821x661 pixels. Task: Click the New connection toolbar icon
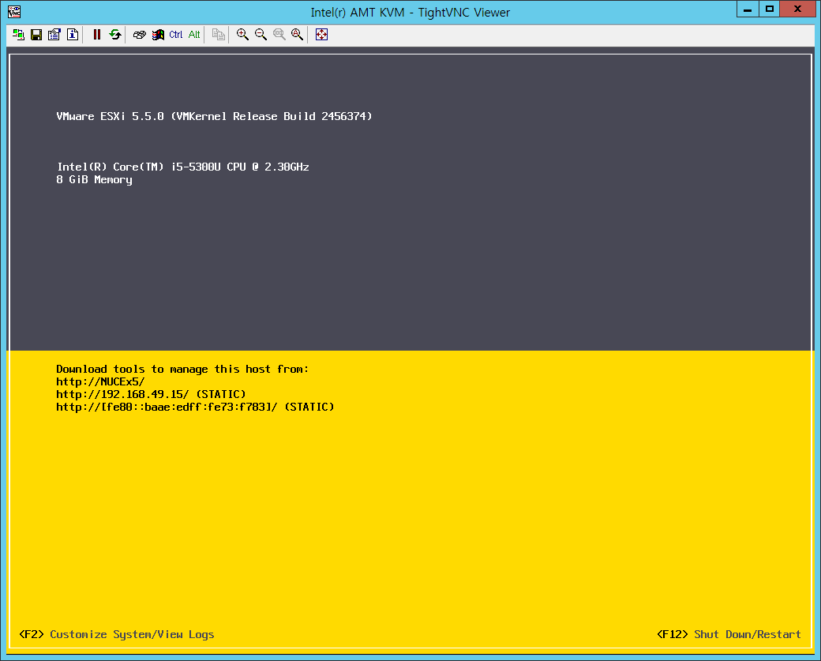point(18,35)
